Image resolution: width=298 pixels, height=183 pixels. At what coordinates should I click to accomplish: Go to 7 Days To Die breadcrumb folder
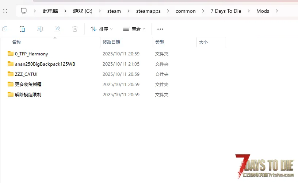pyautogui.click(x=226, y=11)
